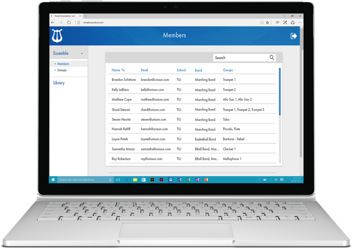Screen dimensions: 352x248
Task: Collapse the Essemble sidebar section
Action: coord(82,54)
